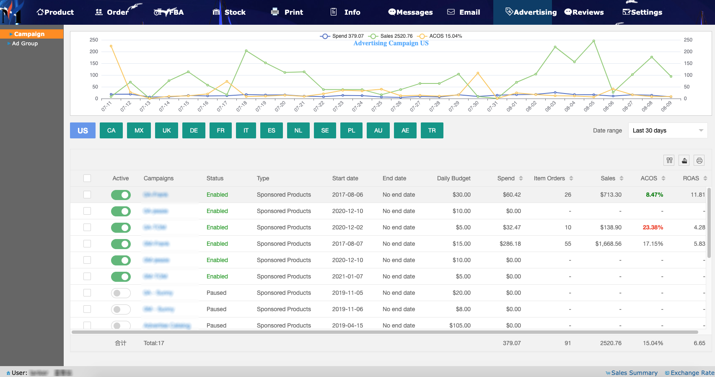Click the Item Orders sort arrows
The width and height of the screenshot is (715, 377).
(x=571, y=178)
